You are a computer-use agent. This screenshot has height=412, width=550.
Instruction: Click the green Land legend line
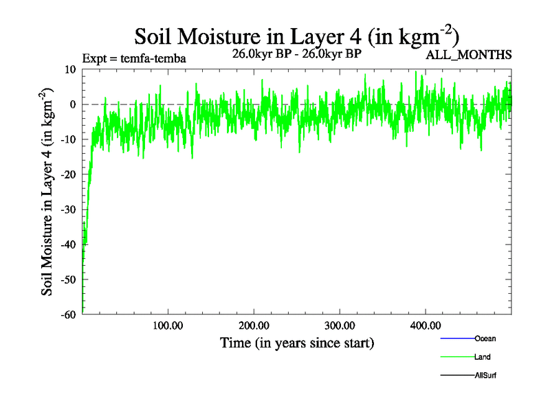tap(456, 357)
